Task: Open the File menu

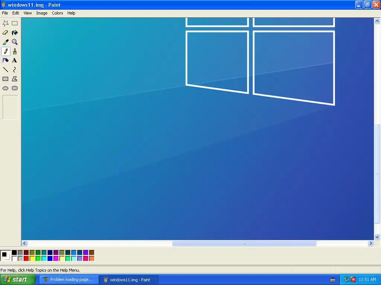Action: 5,13
